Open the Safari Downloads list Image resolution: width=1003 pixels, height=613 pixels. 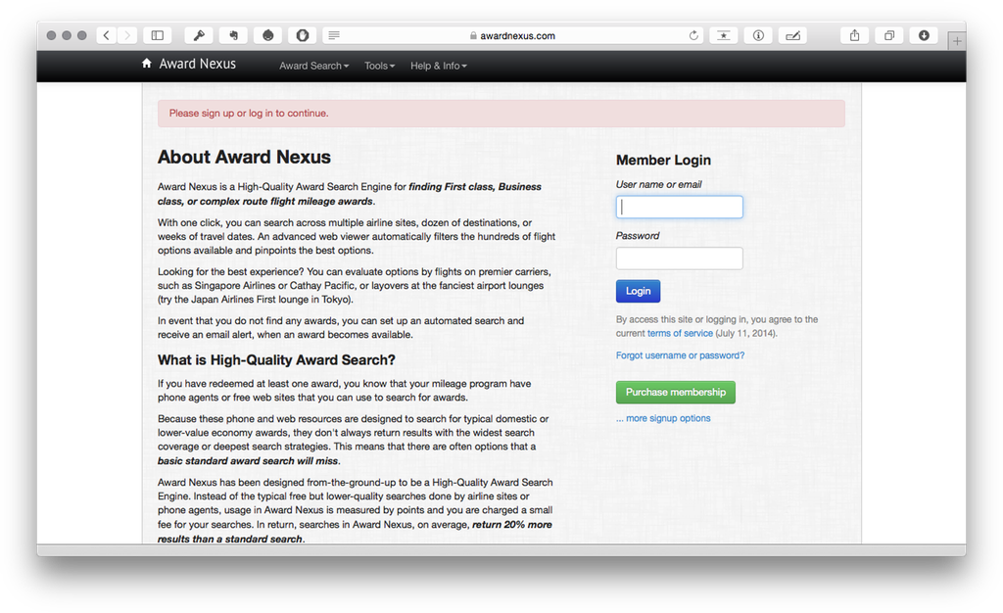coord(924,36)
